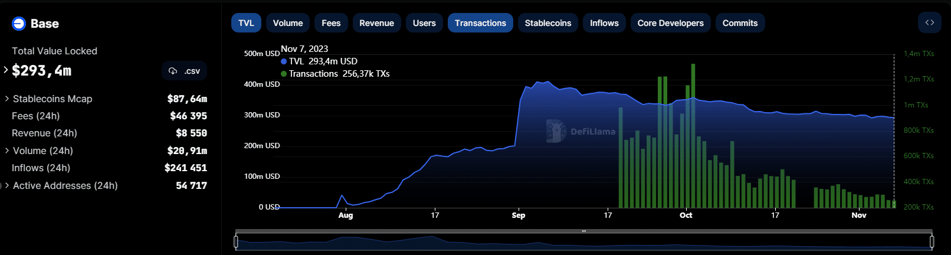Toggle the Users chart series
The width and height of the screenshot is (951, 255).
[x=424, y=23]
